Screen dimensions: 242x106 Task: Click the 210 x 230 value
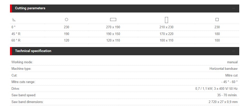pos(166,27)
